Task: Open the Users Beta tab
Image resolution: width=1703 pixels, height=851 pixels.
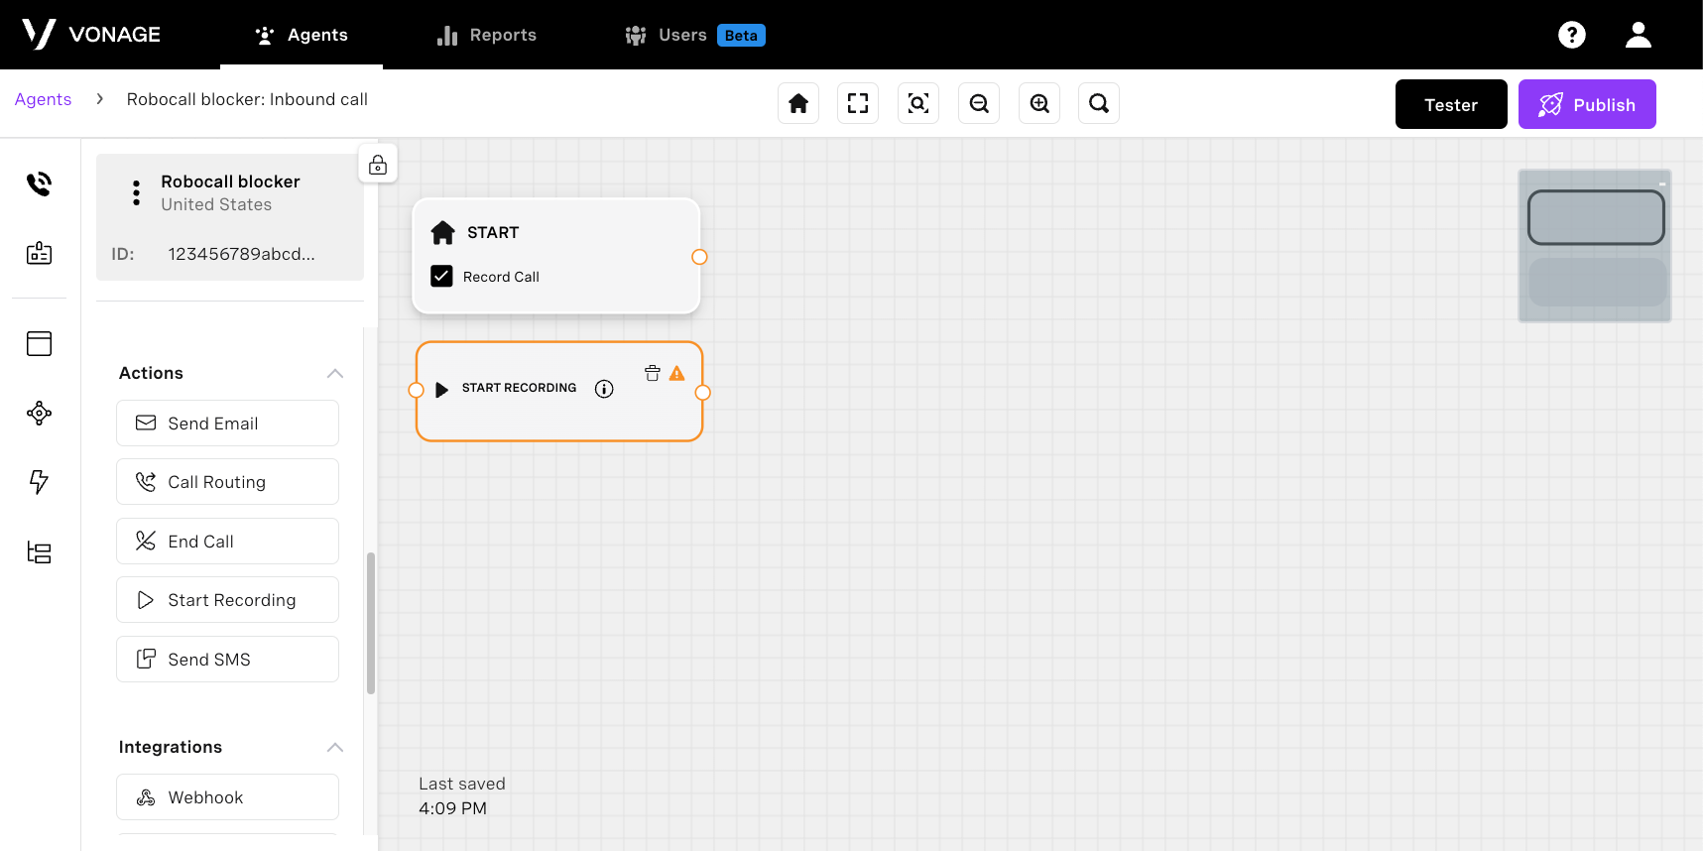Action: coord(694,35)
